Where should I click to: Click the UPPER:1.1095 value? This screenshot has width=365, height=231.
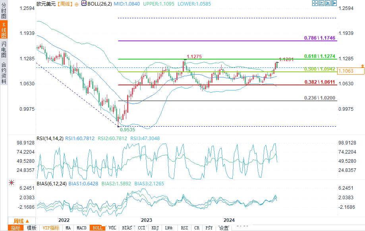[158, 4]
